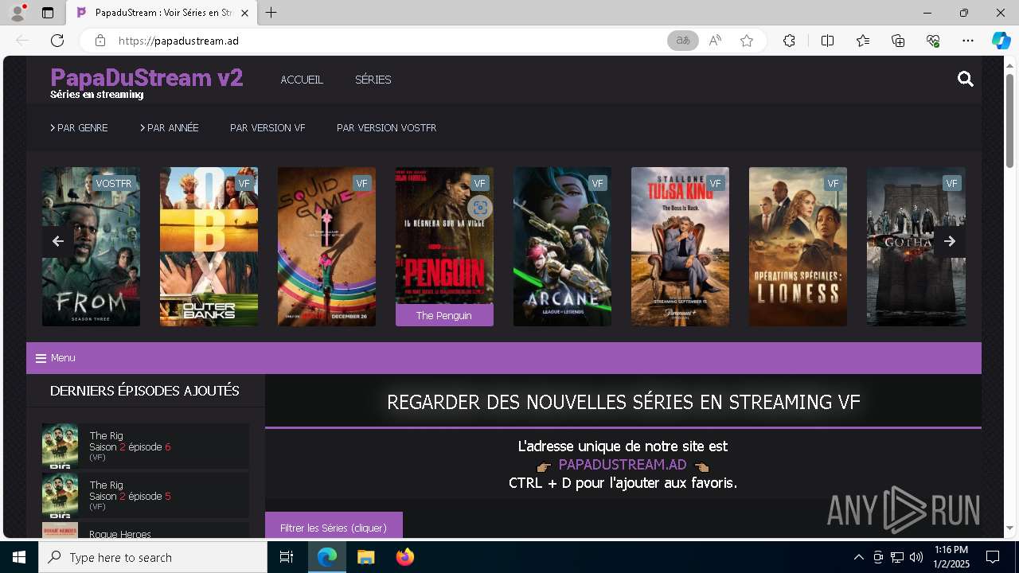Screen dimensions: 1019x573
Task: Click the Windows taskbar search box
Action: coord(153,557)
